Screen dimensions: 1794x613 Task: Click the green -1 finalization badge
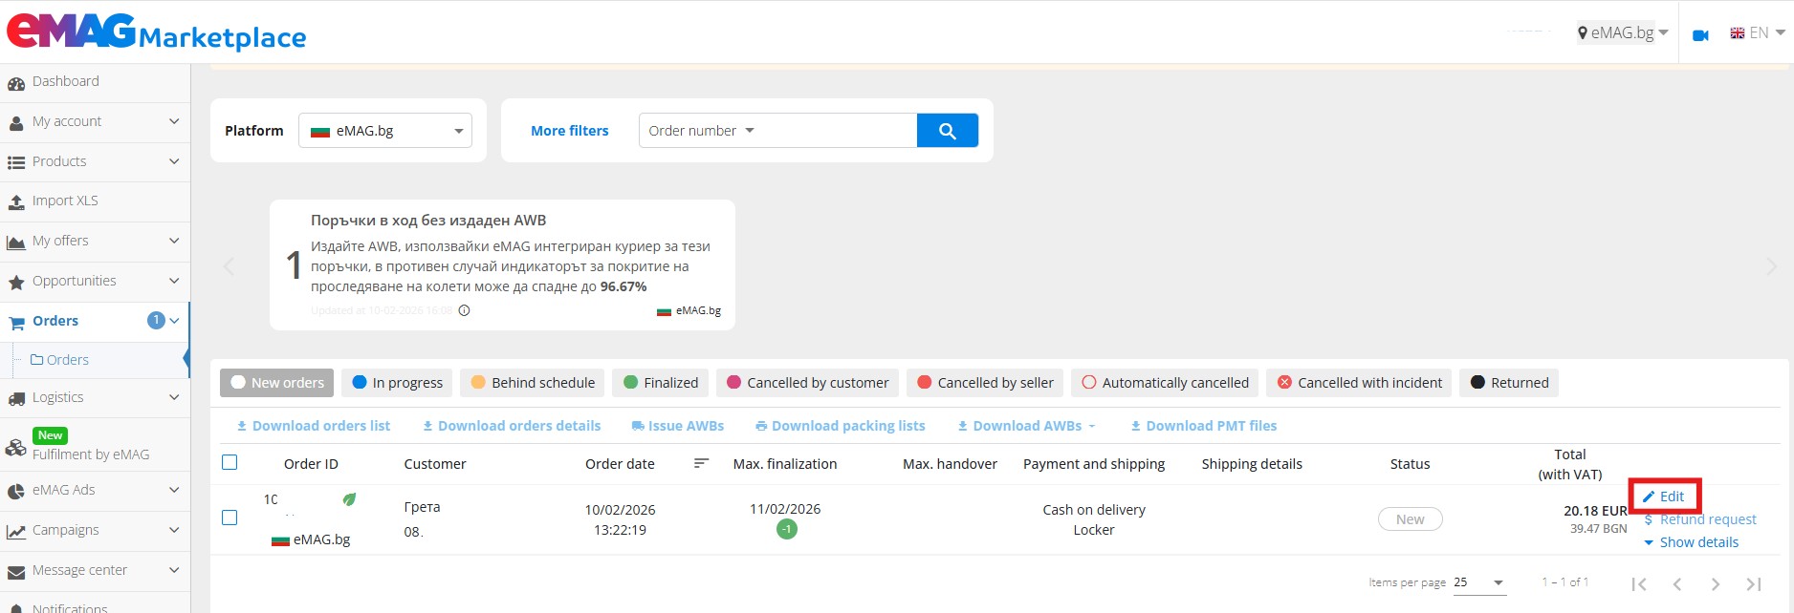coord(786,528)
